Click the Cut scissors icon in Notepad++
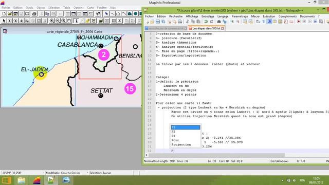The height and width of the screenshot is (185, 329). 187,22
